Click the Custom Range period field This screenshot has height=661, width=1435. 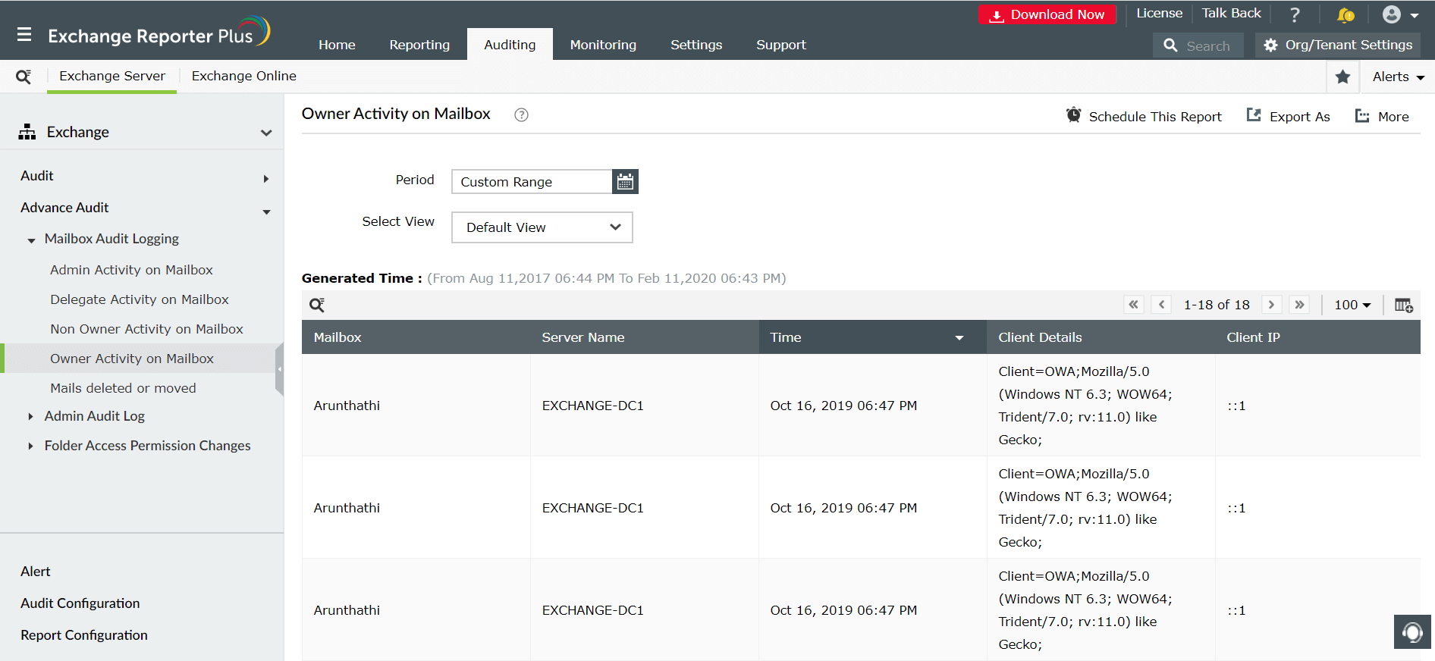pos(532,182)
